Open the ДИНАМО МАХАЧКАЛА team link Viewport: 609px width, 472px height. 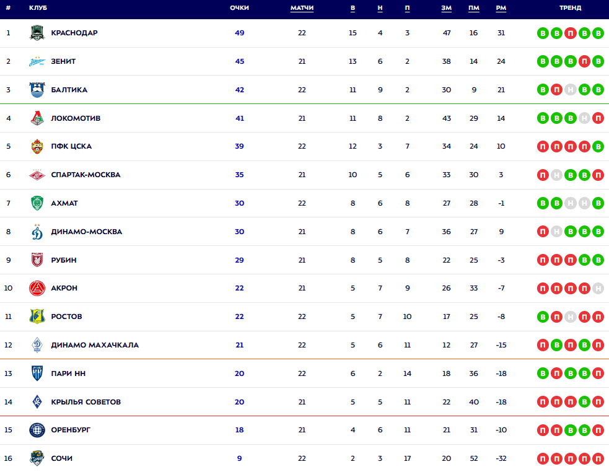(95, 345)
